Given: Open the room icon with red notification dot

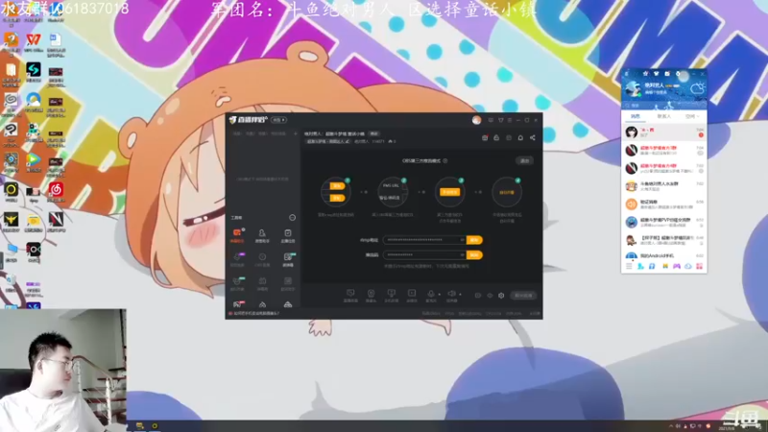Looking at the screenshot, I should [x=485, y=137].
